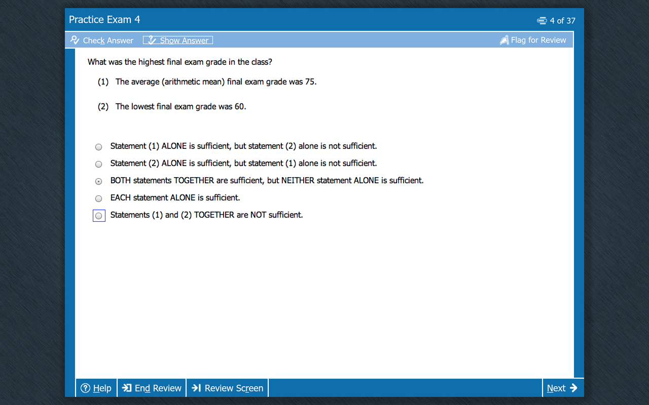Click the Check Answer button
The height and width of the screenshot is (405, 649).
coord(102,40)
